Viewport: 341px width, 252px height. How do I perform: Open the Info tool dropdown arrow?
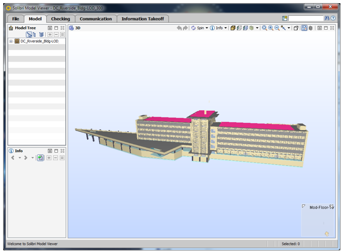click(225, 28)
